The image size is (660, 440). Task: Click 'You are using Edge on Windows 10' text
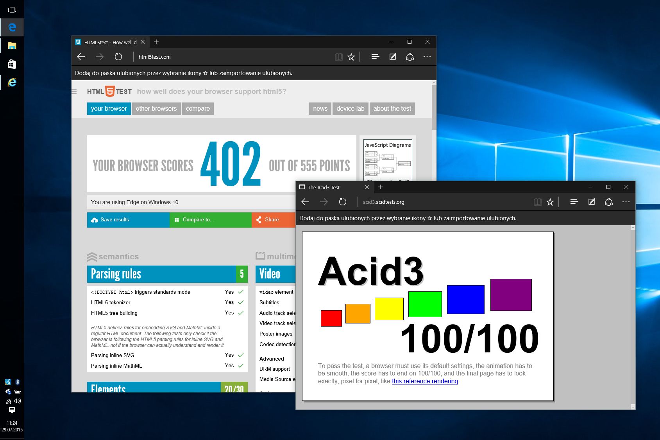click(x=135, y=202)
